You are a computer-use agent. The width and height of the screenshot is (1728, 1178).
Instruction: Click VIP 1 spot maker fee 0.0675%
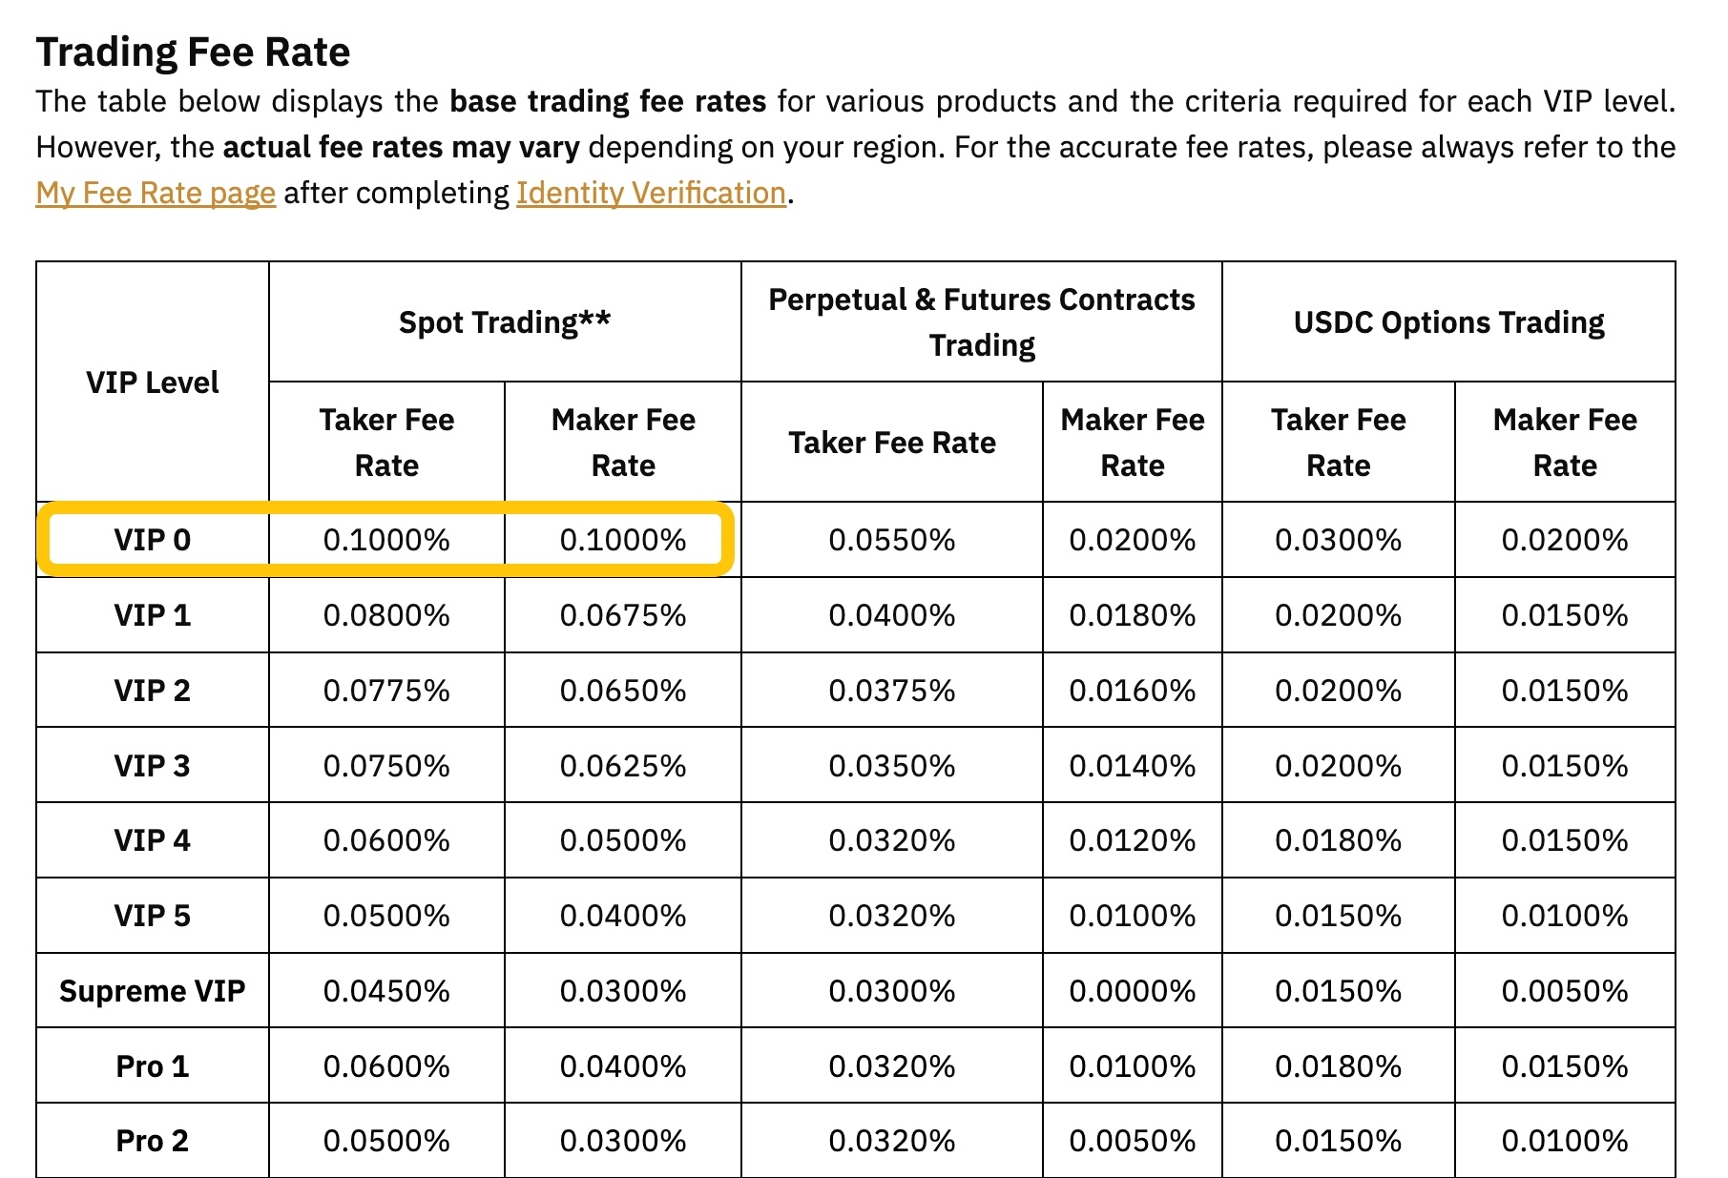[x=623, y=615]
